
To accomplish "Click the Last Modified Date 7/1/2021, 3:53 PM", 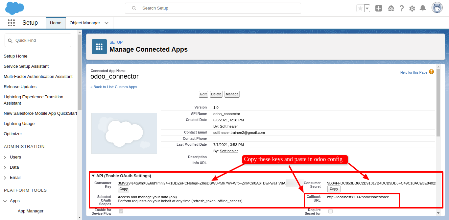I will click(x=228, y=145).
